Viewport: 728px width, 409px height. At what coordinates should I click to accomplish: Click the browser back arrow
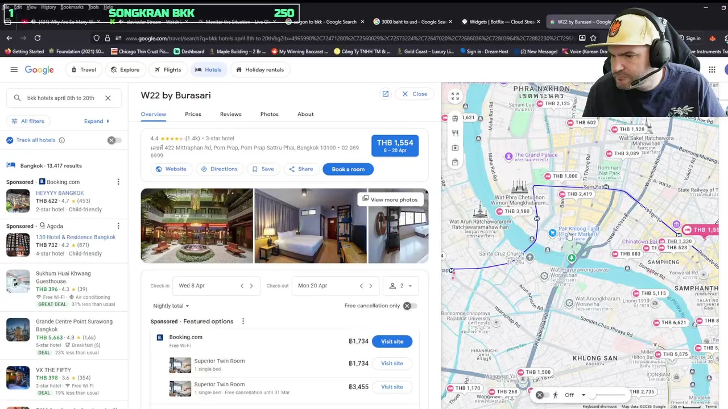[9, 38]
